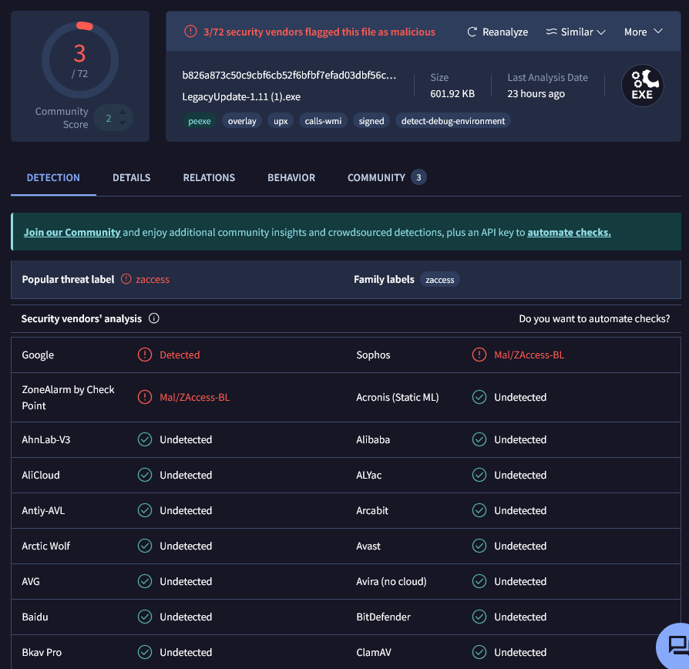Click Arcabit undetected check icon
689x669 pixels.
pos(479,510)
